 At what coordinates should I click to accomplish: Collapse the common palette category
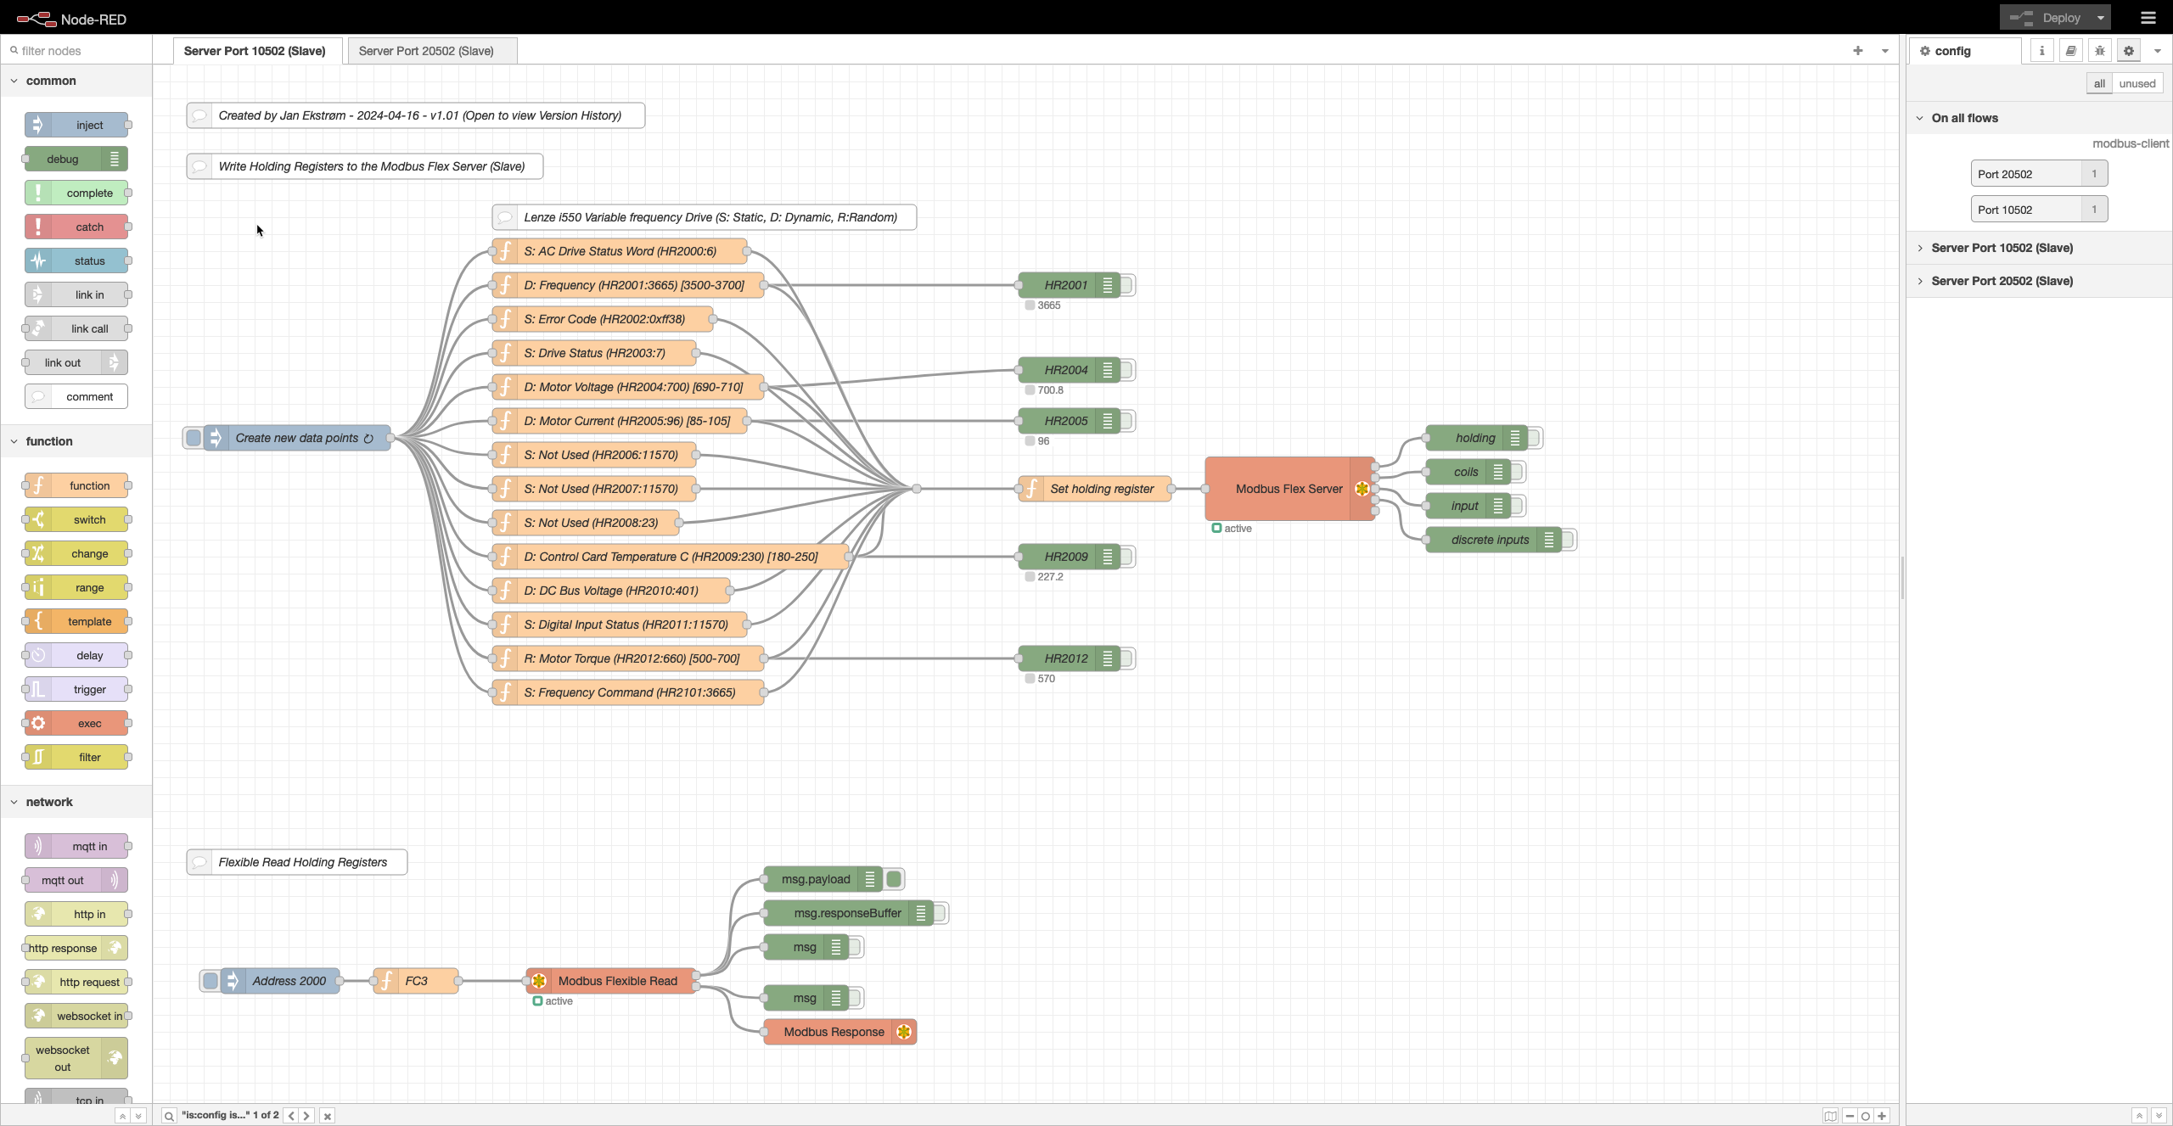[76, 81]
